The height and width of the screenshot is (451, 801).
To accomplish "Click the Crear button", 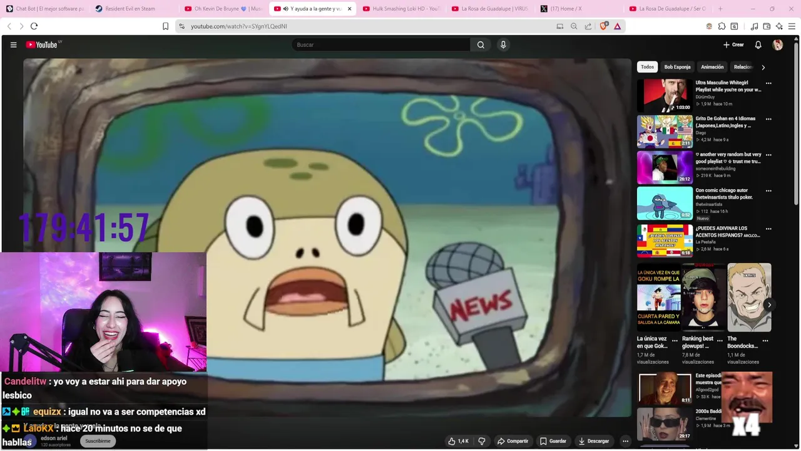I will 733,44.
